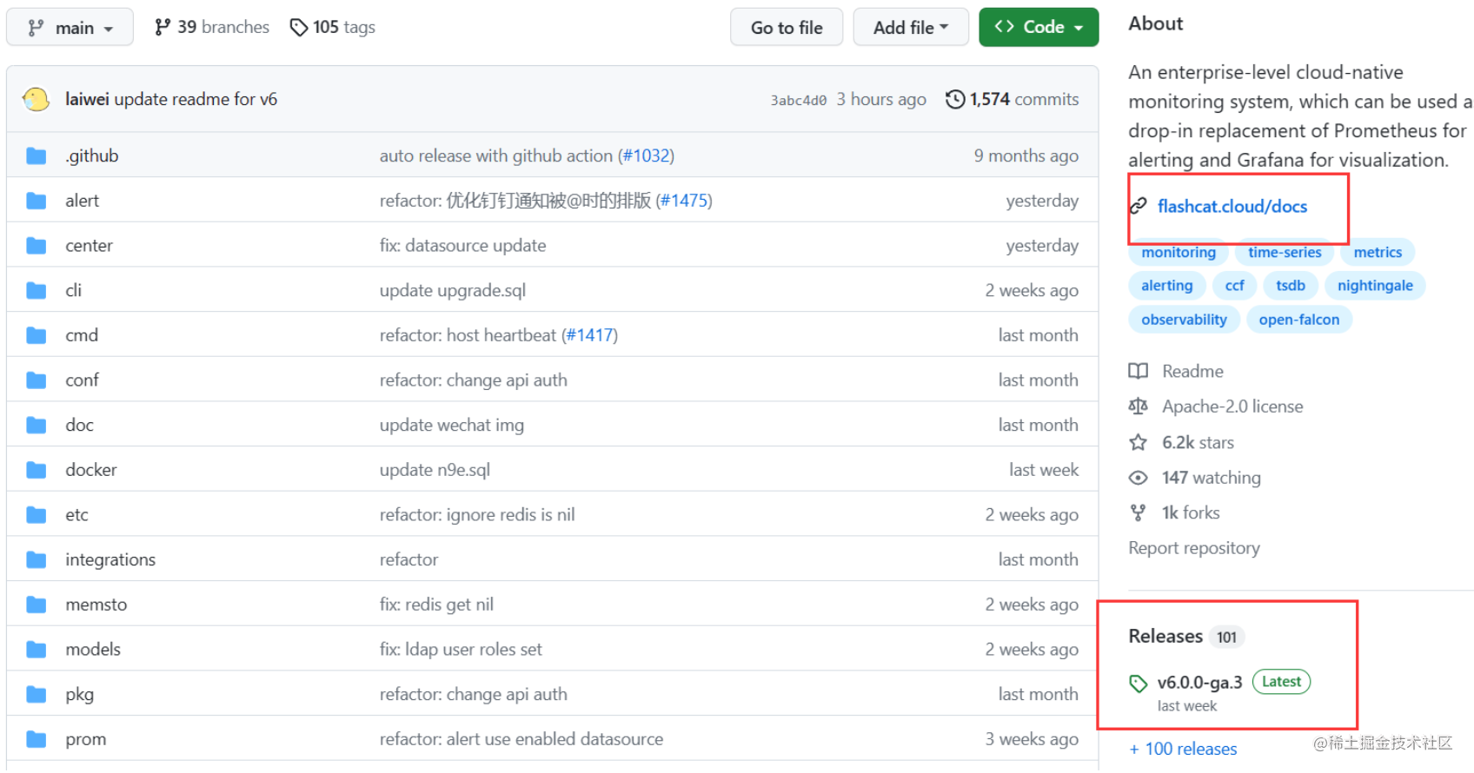View the 39 branches link

click(x=212, y=28)
